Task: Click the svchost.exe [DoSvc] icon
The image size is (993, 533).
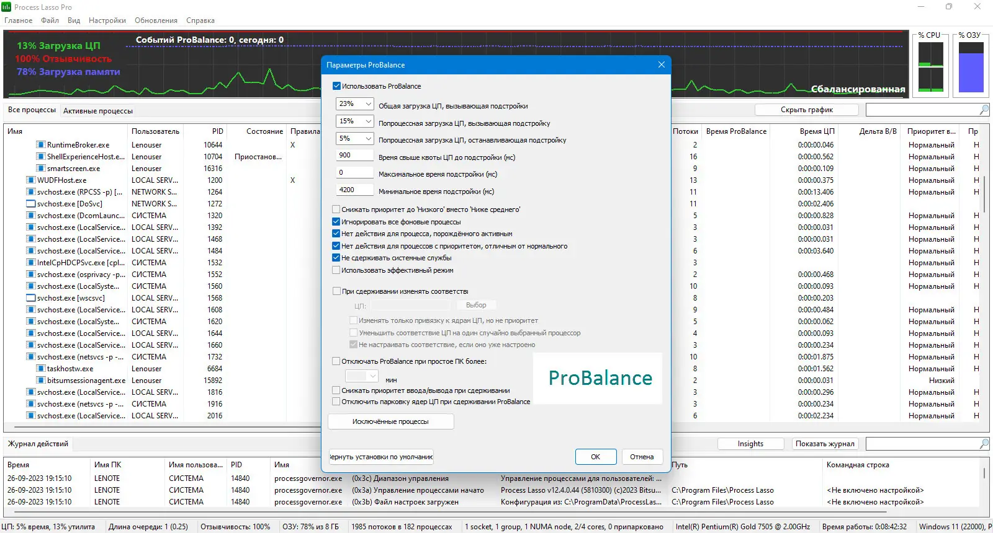Action: point(31,204)
